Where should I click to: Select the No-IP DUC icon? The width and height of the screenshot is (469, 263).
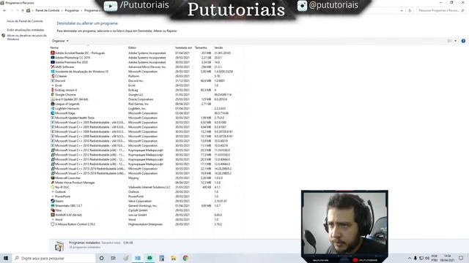click(53, 187)
